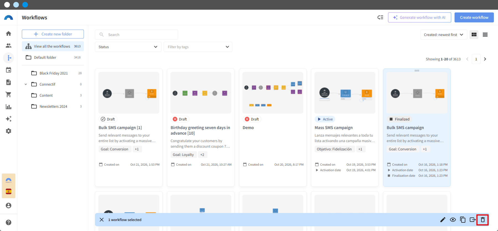
Task: Open the Status dropdown
Action: point(128,47)
